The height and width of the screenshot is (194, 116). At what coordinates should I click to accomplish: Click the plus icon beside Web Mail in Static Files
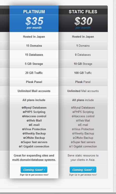point(77,121)
